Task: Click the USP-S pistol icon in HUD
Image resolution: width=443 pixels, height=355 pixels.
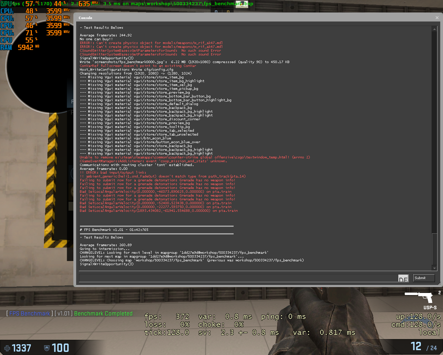Action: 419,297
